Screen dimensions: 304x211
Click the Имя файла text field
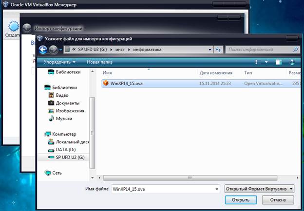click(163, 189)
